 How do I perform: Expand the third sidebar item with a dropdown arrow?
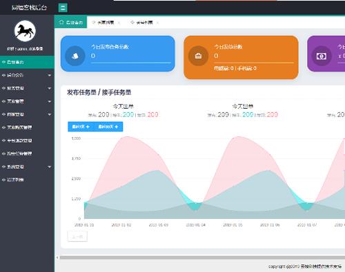click(27, 101)
